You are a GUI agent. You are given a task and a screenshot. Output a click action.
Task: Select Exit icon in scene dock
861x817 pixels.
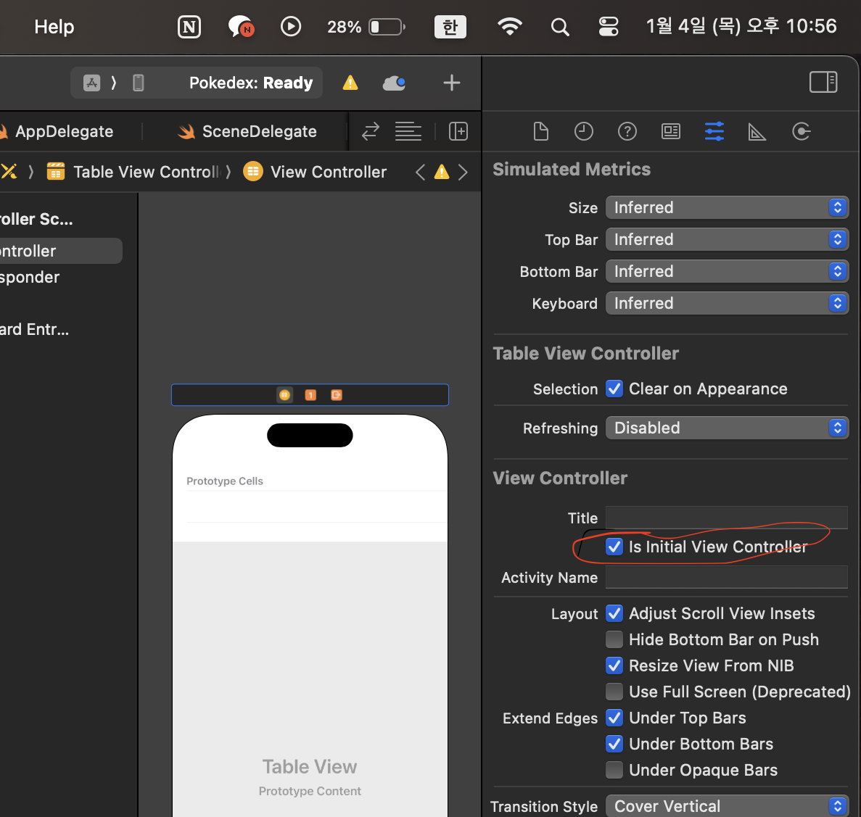336,395
